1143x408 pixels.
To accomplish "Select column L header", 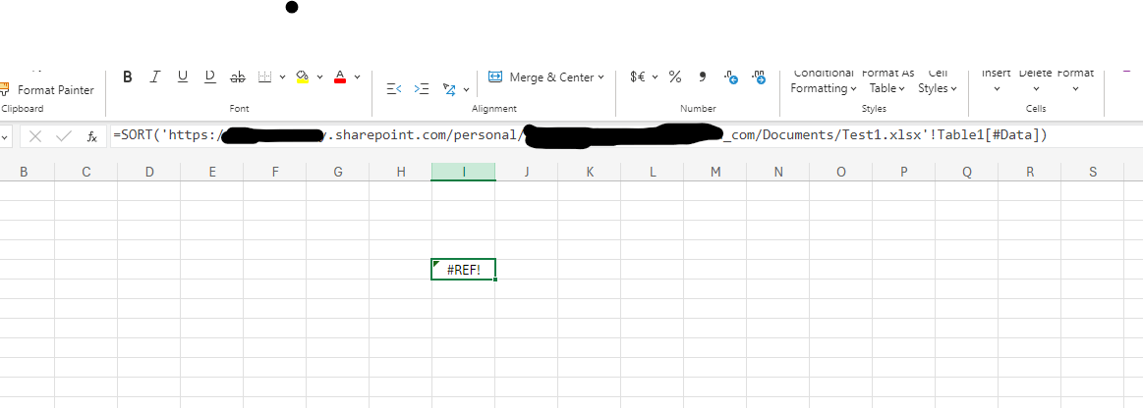I will tap(653, 172).
